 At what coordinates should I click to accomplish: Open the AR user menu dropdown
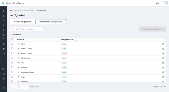click(159, 3)
